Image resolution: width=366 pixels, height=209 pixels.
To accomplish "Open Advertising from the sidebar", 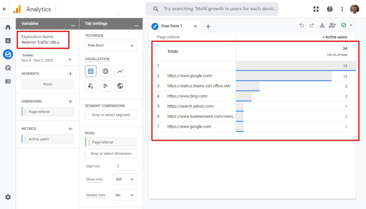I will [8, 68].
